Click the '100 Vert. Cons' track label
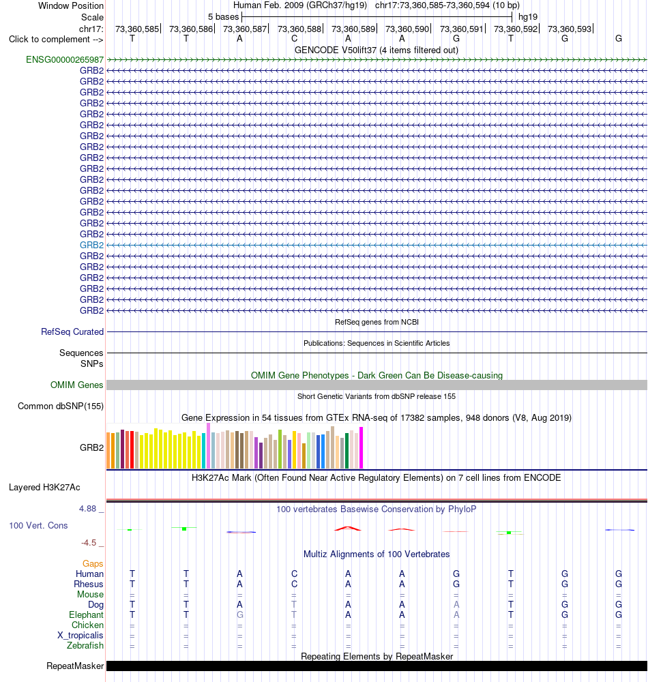Screen dimensions: 648x682 click(38, 525)
